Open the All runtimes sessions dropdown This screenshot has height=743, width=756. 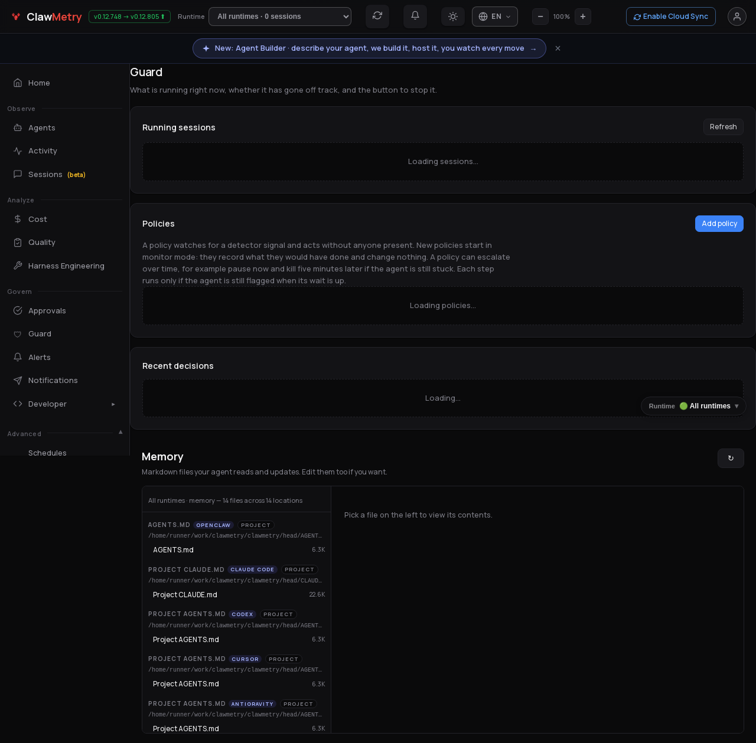pos(280,17)
